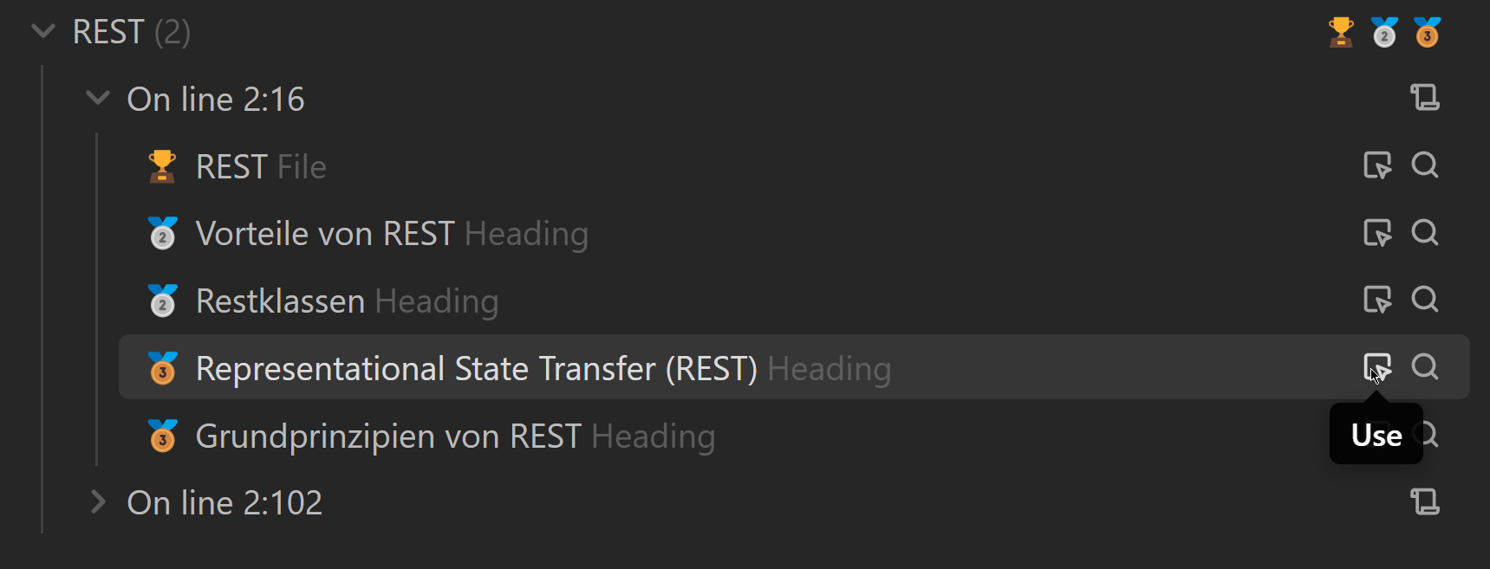Collapse the On line 2:16 section
This screenshot has height=569, width=1490.
click(98, 99)
